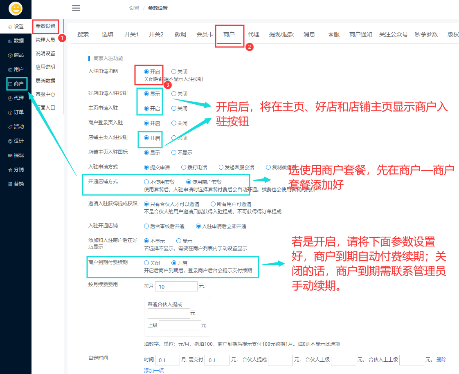This screenshot has width=459, height=374.
Task: Select 后台审核后开通 radio option
Action: (146, 226)
